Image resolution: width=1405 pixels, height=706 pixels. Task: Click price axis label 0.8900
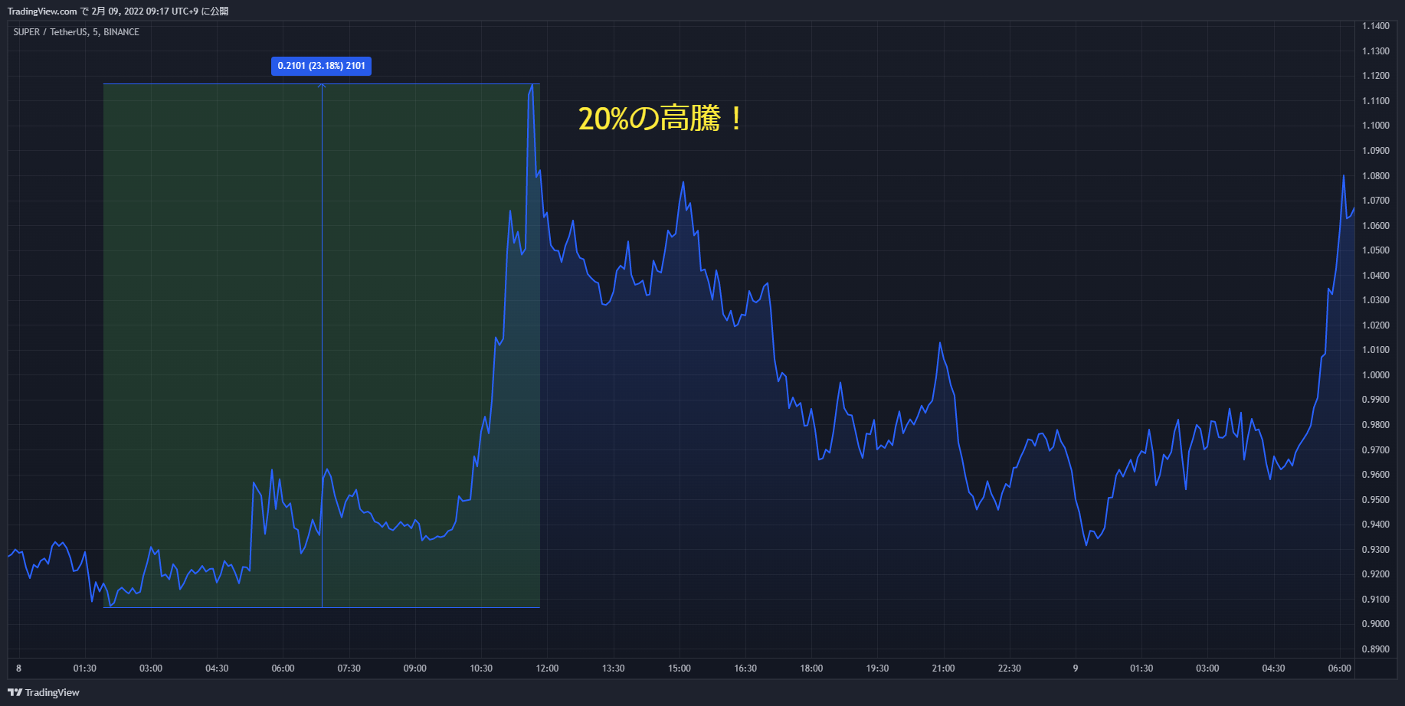(x=1376, y=649)
